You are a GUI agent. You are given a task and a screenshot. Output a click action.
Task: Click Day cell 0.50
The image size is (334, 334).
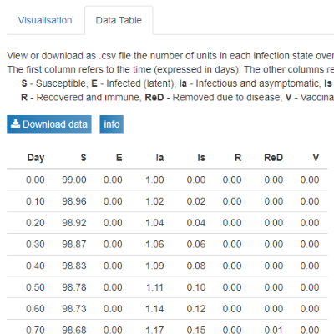pos(35,287)
